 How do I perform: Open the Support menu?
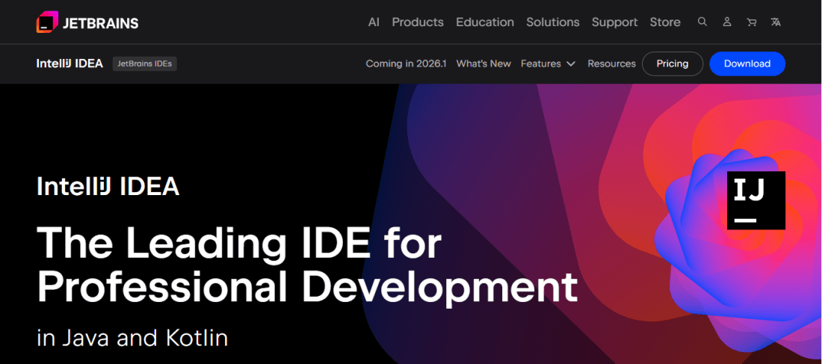[x=615, y=22]
